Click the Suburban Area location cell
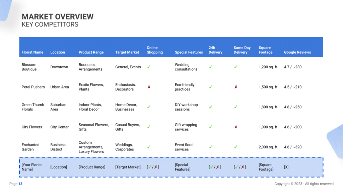The image size is (343, 193). (58, 107)
